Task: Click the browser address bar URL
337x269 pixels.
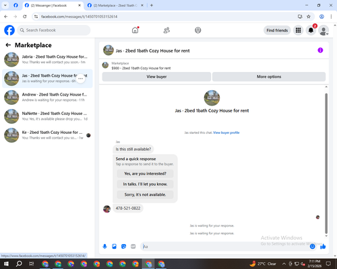Action: 79,17
